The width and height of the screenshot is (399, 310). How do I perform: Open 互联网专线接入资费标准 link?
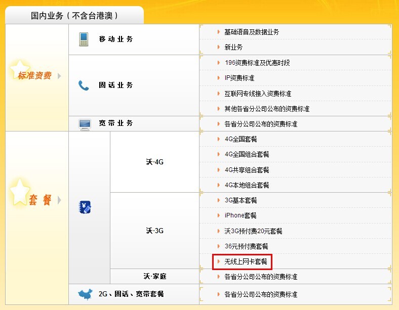click(258, 94)
